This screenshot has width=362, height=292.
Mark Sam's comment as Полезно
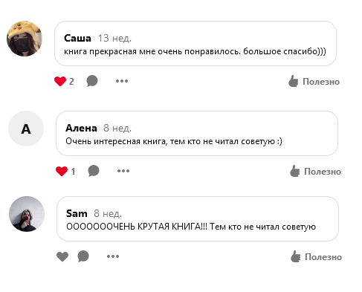coord(316,256)
